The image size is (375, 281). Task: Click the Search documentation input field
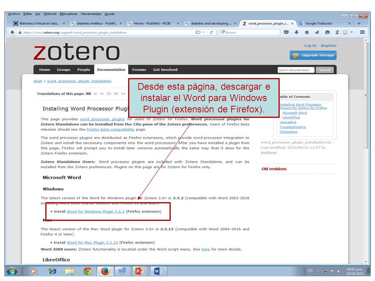click(x=296, y=70)
